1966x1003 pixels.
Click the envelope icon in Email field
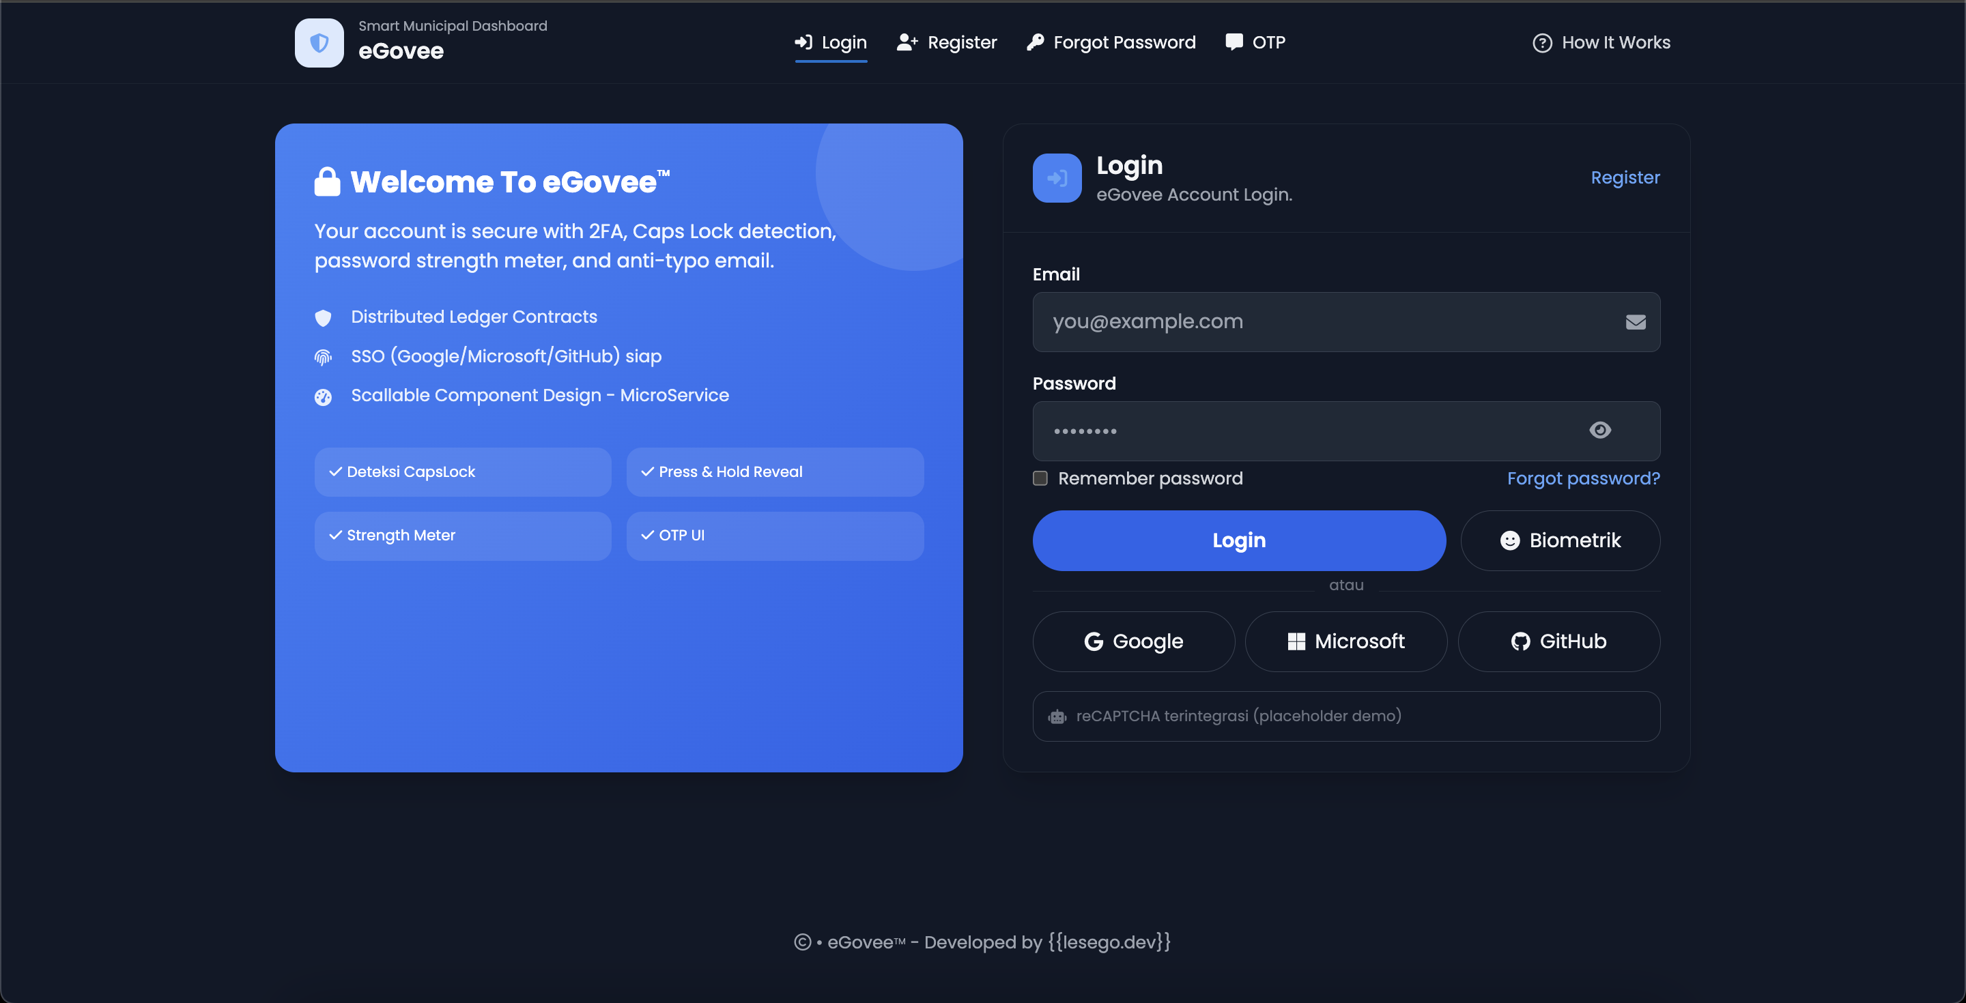(1635, 322)
